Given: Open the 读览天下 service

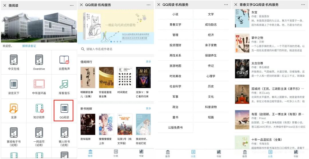Looking at the screenshot, I should pos(14,87).
